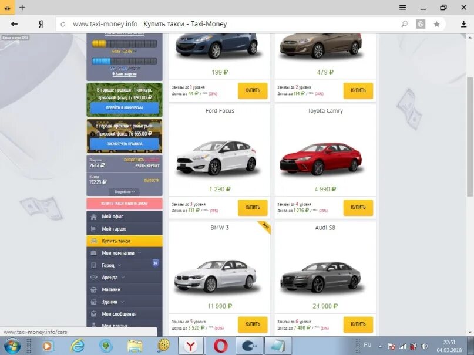
Task: Click the RU language indicator
Action: tap(367, 345)
